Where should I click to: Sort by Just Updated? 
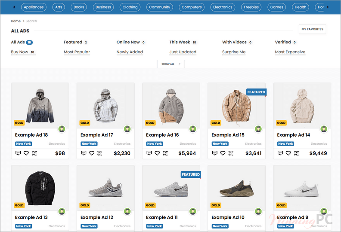183,52
